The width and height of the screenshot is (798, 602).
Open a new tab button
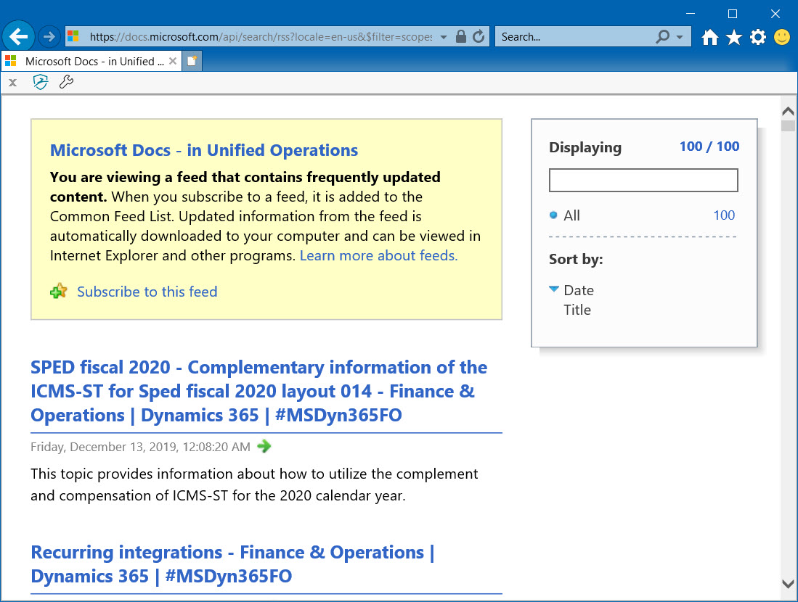click(192, 61)
